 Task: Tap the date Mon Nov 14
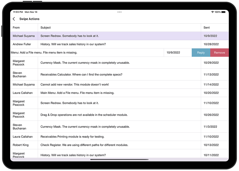31,12
